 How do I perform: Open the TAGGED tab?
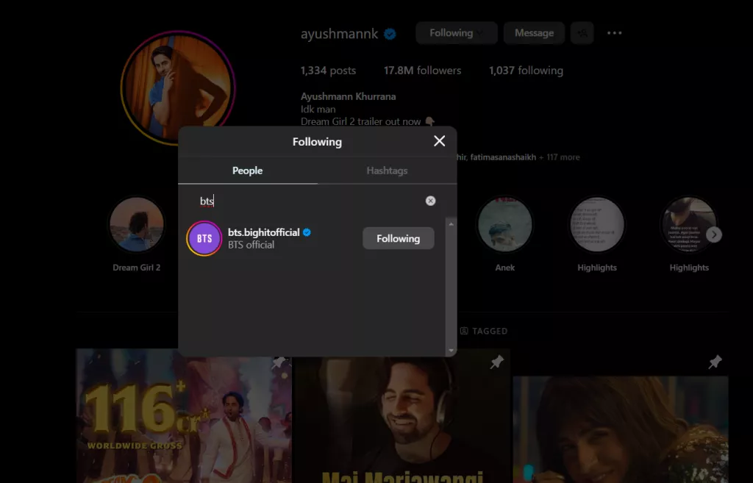pos(484,331)
